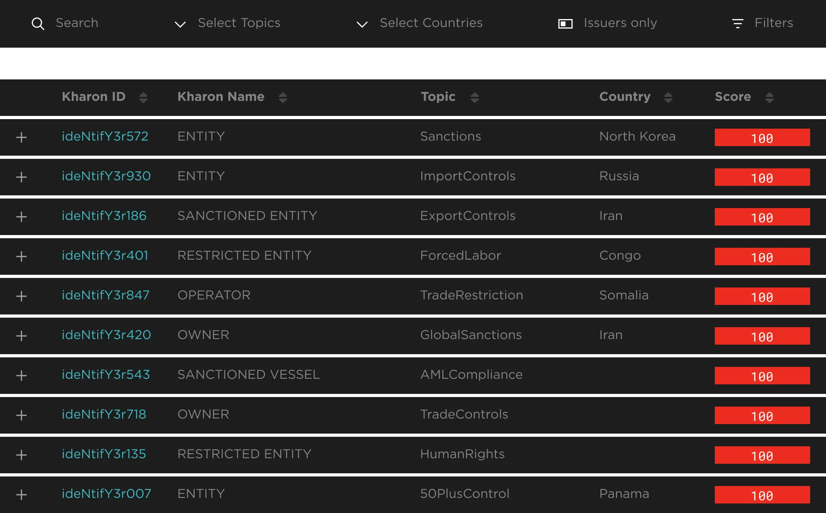826x513 pixels.
Task: Expand row ideNtifY3r401 with plus icon
Action: 21,256
